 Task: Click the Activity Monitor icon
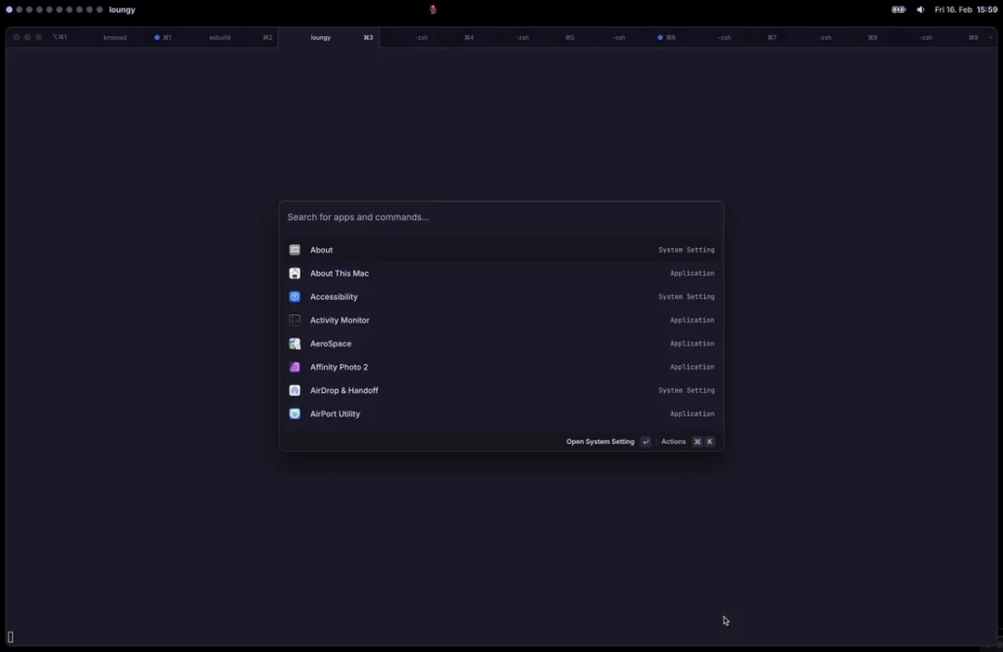pos(294,319)
